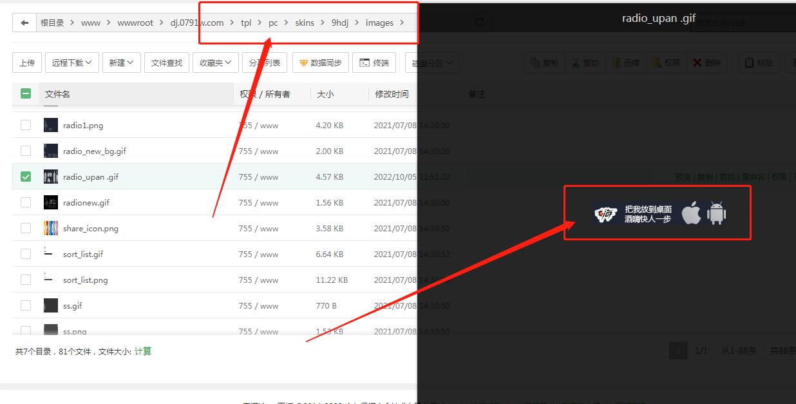Check the box for ss.gif
796x404 pixels.
(26, 305)
